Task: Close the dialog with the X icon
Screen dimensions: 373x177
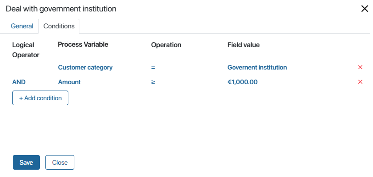Action: [x=364, y=9]
